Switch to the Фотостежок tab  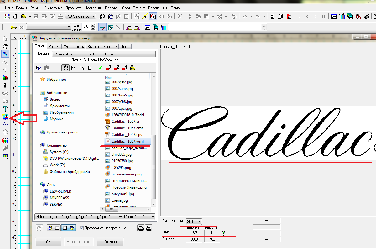point(74,47)
